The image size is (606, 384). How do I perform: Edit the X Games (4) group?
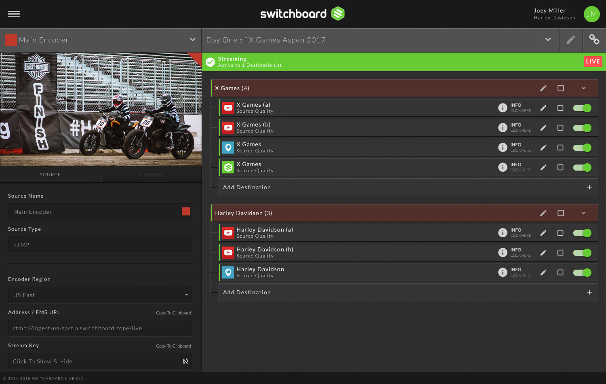[543, 88]
